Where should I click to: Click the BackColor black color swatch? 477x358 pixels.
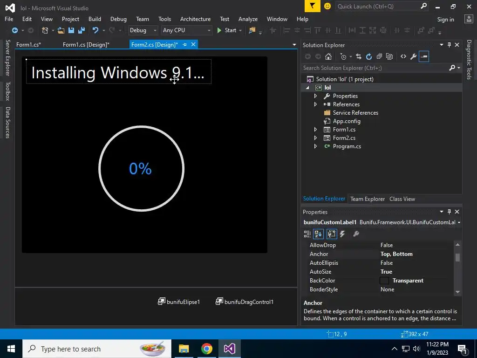384,280
